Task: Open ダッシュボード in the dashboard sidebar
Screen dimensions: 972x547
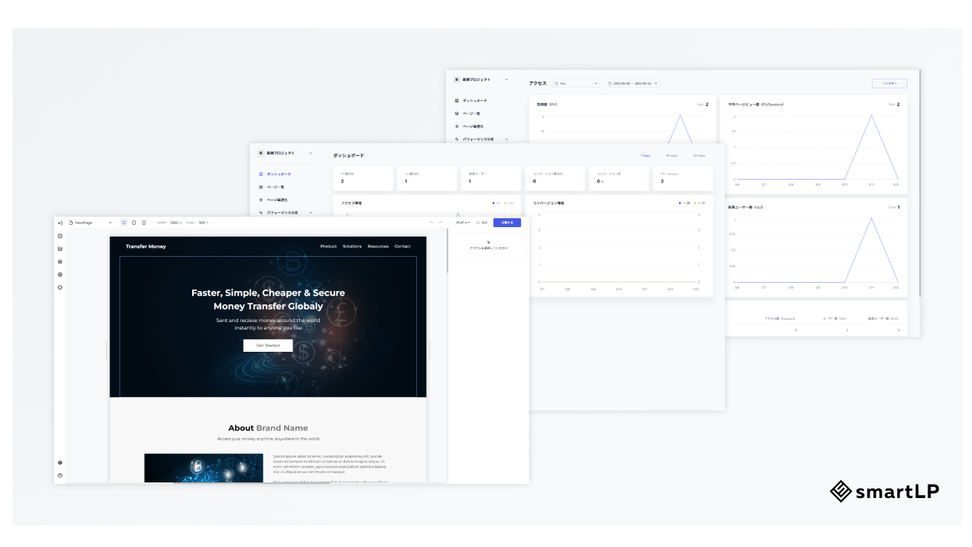Action: [278, 174]
